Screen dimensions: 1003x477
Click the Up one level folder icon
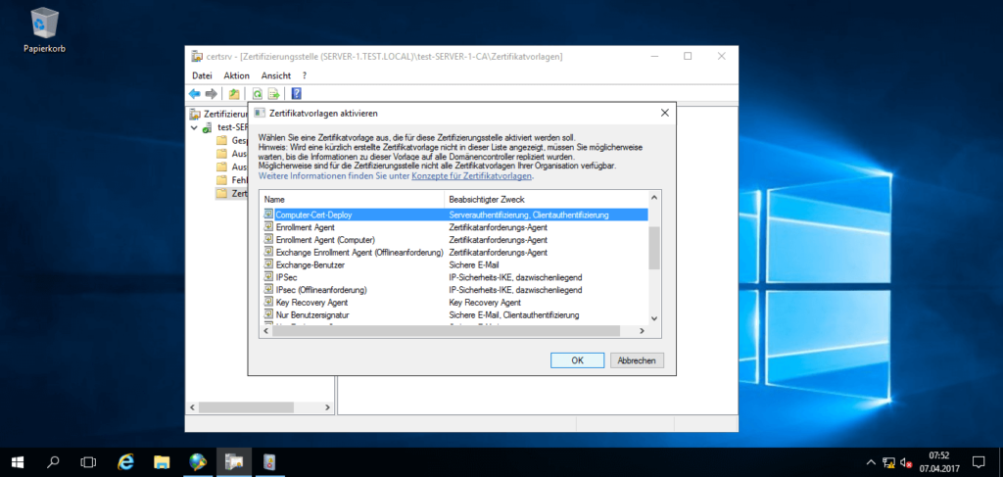tap(234, 94)
